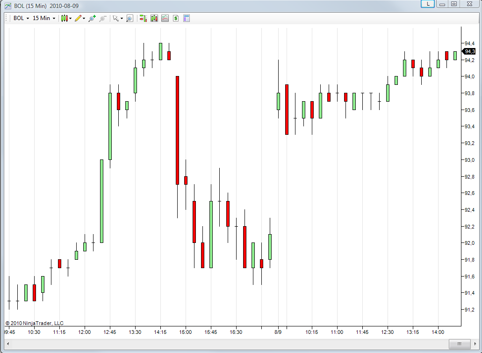Click the chart window icon in title bar

(8, 6)
